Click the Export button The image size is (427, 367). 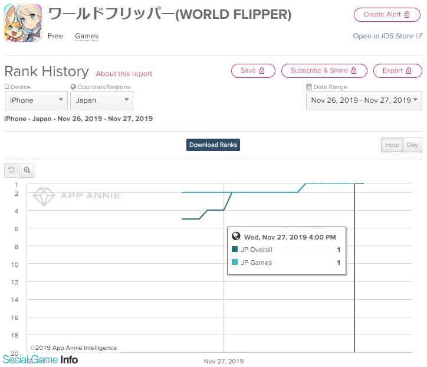(x=398, y=71)
